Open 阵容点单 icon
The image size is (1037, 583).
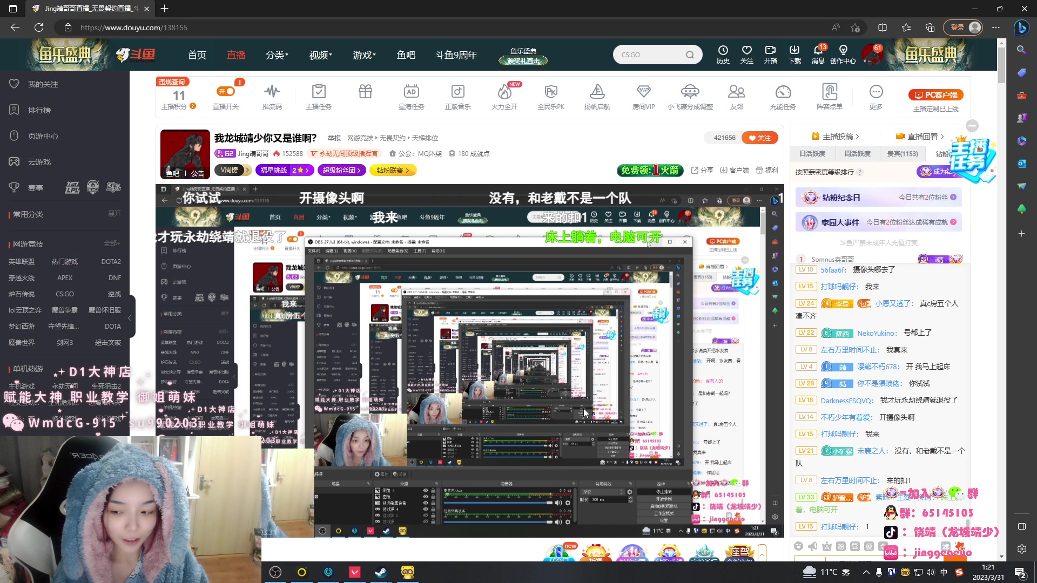(830, 97)
